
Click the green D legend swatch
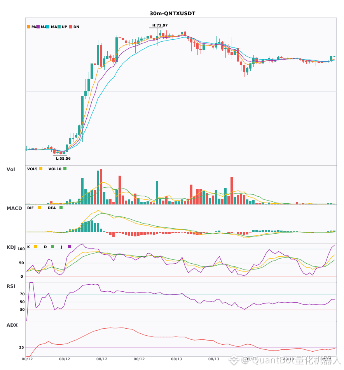(52, 247)
